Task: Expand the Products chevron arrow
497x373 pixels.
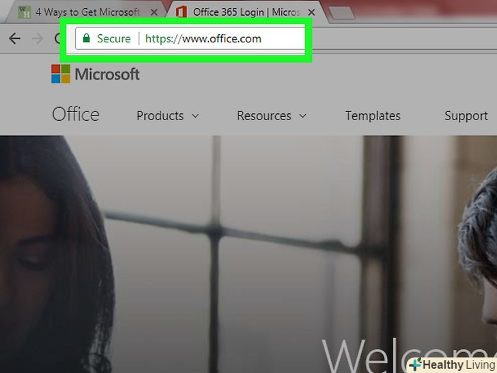Action: [195, 116]
